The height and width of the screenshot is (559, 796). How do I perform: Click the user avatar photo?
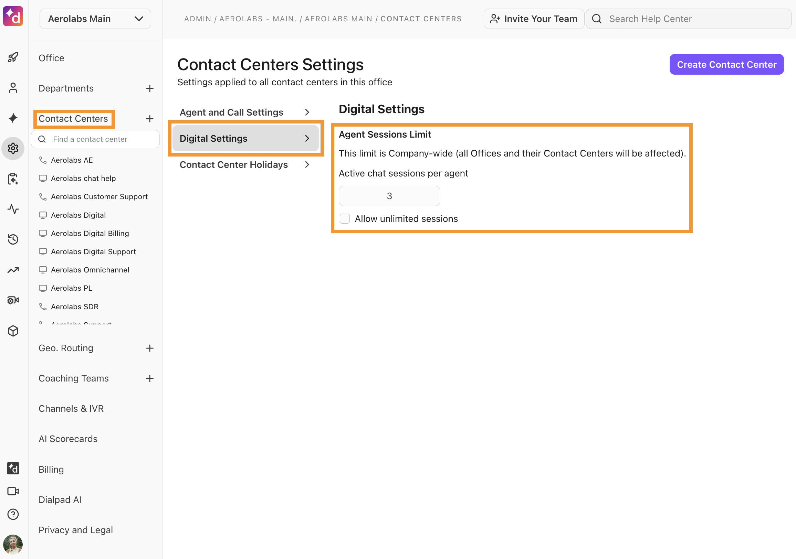pos(13,545)
